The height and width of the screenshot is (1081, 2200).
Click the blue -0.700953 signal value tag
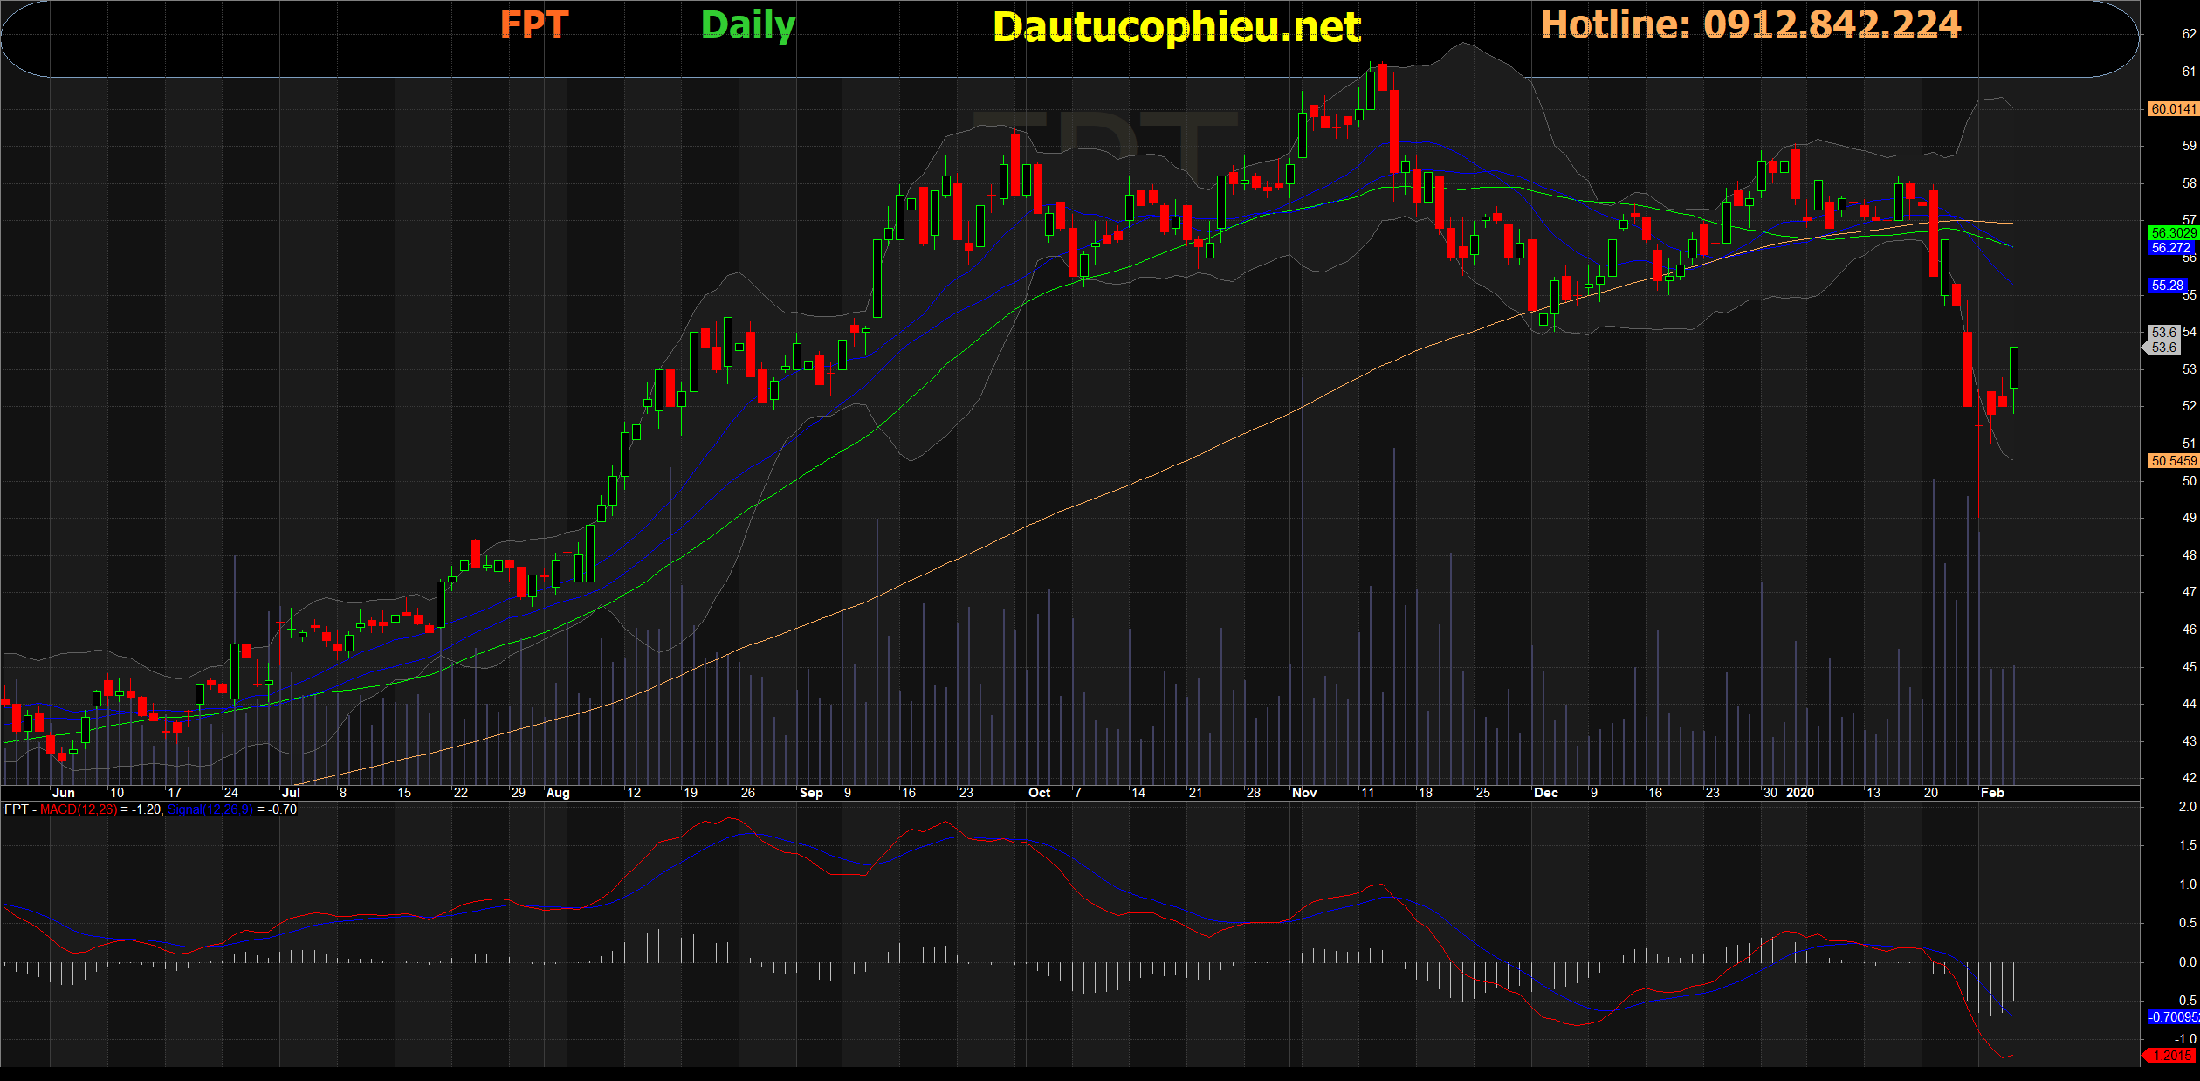coord(2172,1017)
